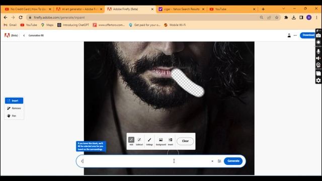Click the share page icon

pyautogui.click(x=269, y=18)
